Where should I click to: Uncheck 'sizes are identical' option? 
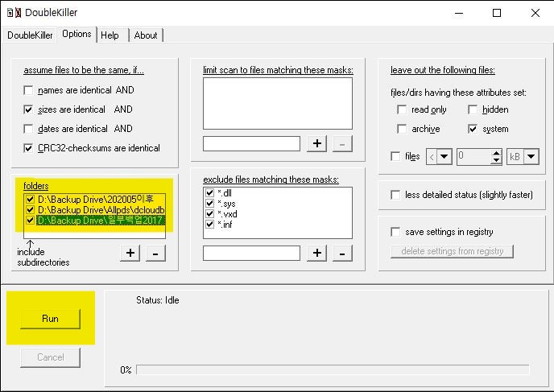(x=28, y=109)
